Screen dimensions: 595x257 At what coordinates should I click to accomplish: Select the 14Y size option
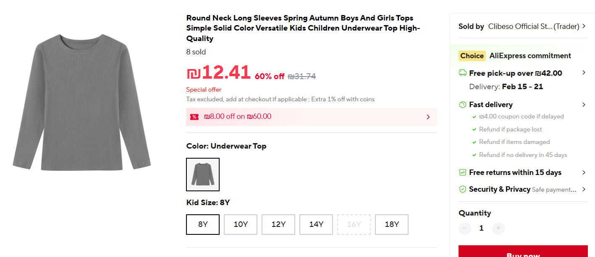pos(316,224)
